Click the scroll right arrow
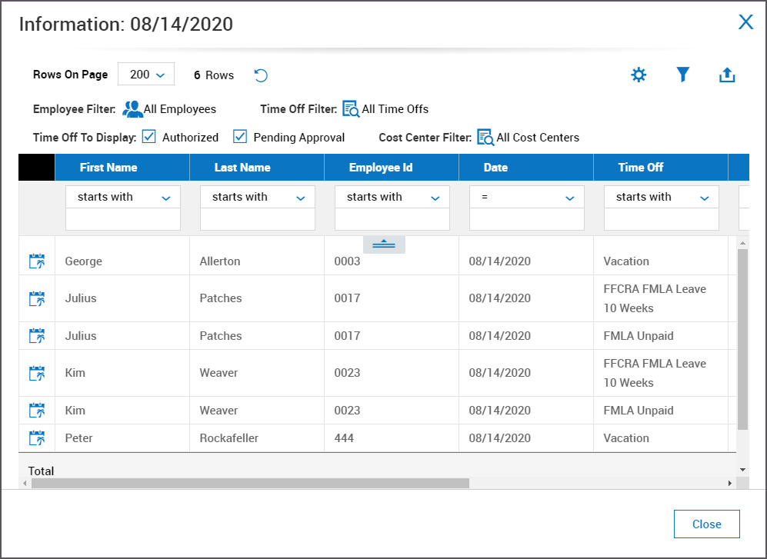 tap(730, 483)
